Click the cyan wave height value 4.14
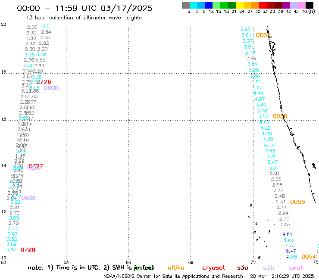The width and height of the screenshot is (319, 280). click(269, 146)
